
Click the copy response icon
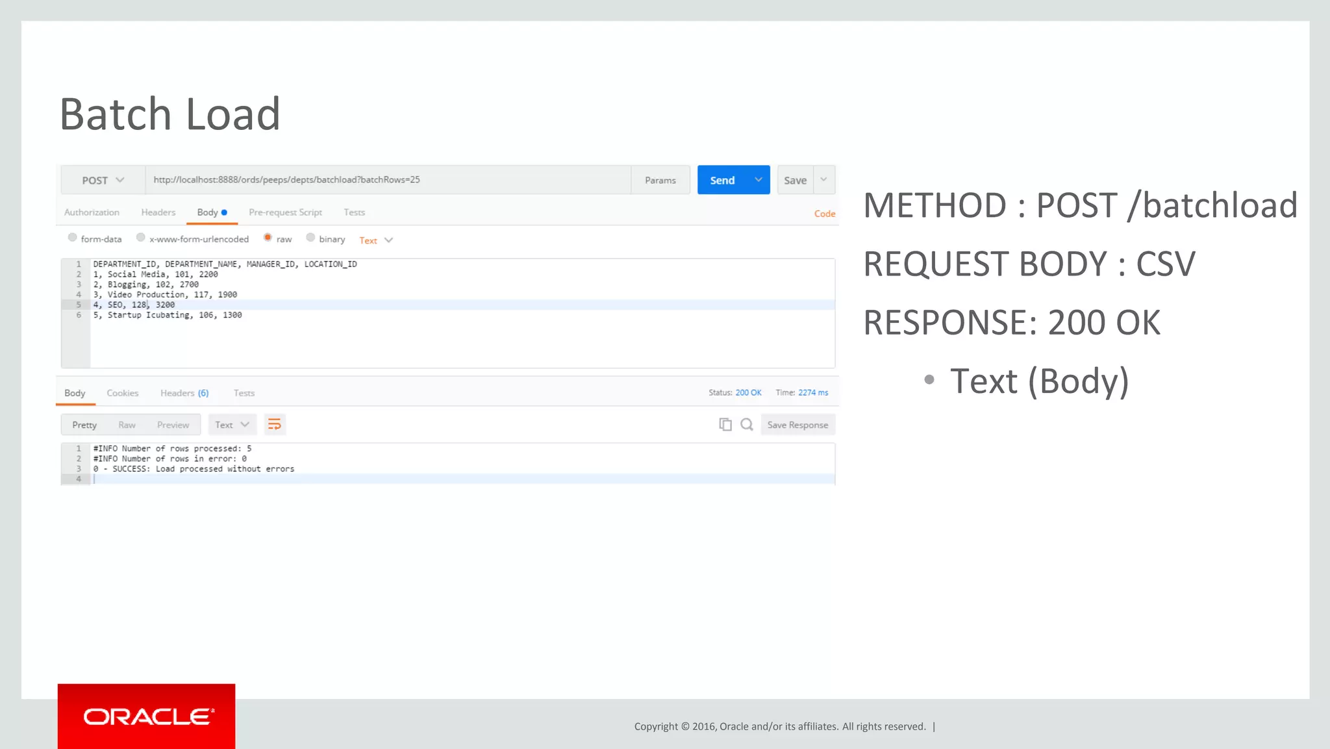coord(725,424)
